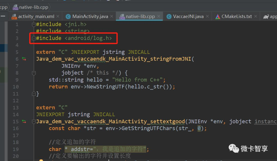Click the related-declaration gutter icon on line 6
The image size is (277, 161).
pos(24,59)
